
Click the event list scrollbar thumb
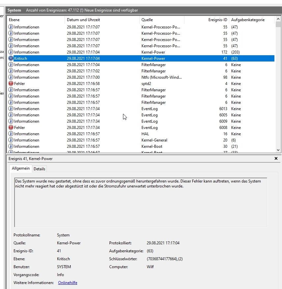tap(278, 24)
